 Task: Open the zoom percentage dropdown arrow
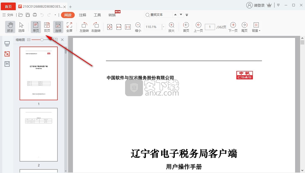[163, 27]
